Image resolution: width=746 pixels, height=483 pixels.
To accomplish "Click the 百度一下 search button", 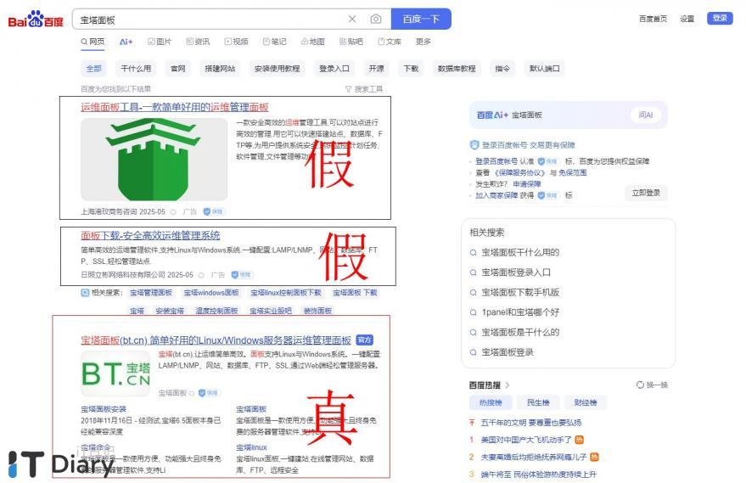I will (x=421, y=19).
